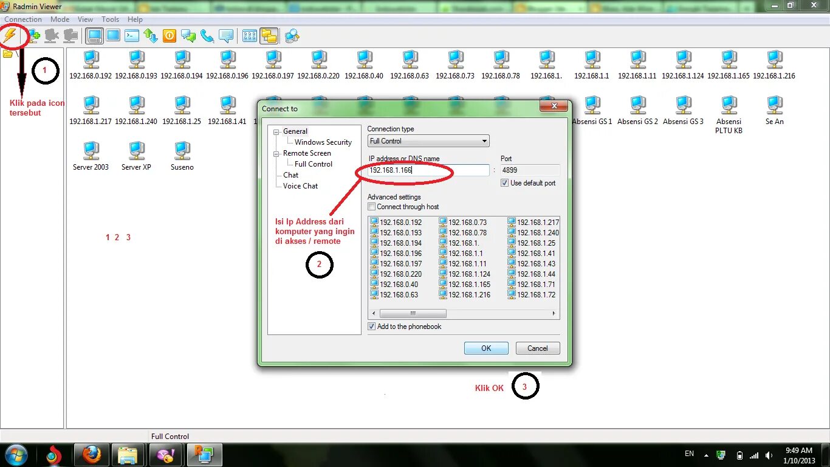Select the root folder in left tree pane
The image size is (830, 467).
click(x=8, y=54)
